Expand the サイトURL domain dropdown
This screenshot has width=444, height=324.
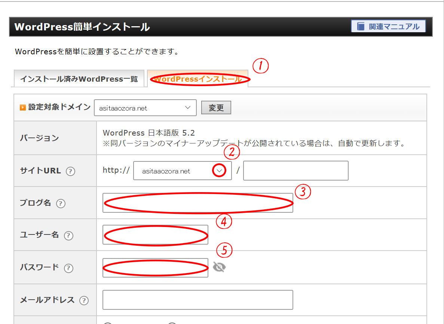click(183, 171)
